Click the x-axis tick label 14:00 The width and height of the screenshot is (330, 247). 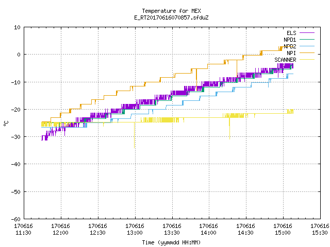click(208, 233)
